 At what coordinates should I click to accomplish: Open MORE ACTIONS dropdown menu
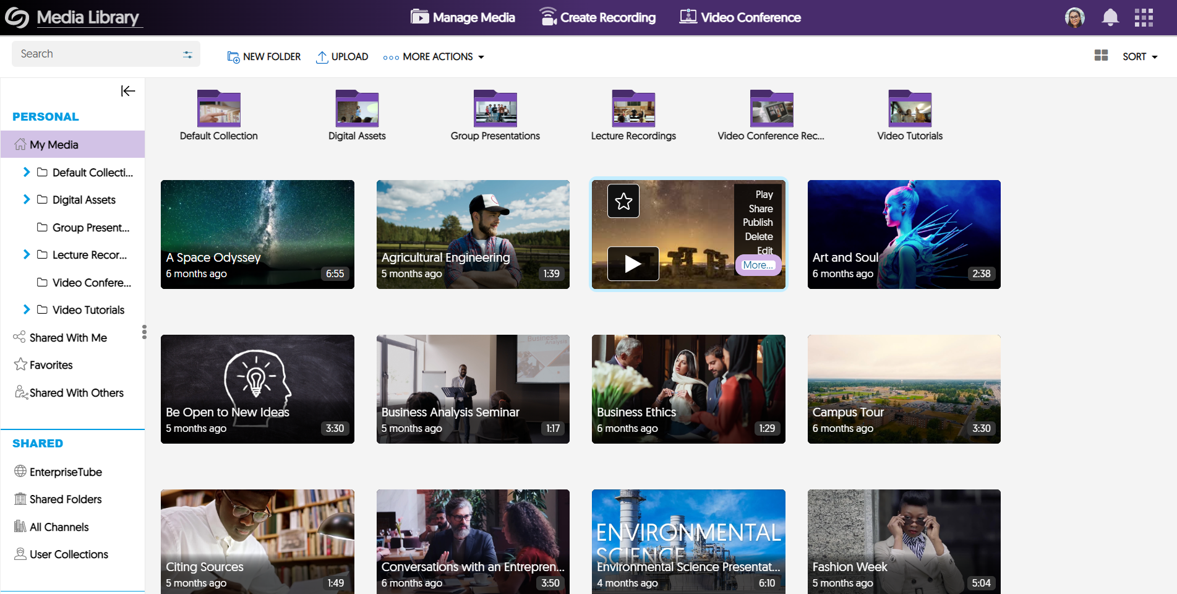(434, 56)
